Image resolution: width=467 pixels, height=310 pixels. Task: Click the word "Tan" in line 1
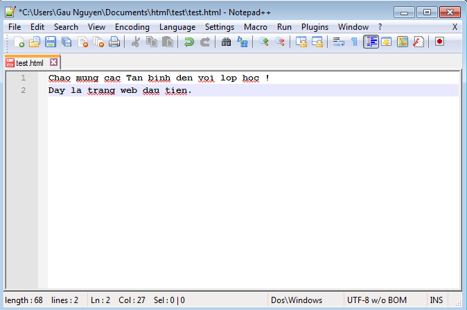pos(134,78)
